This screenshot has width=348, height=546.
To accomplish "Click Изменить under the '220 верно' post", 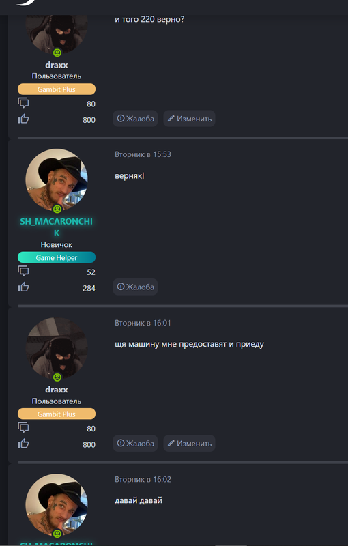I will point(189,119).
